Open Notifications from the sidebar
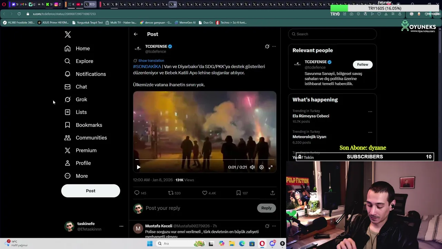Image resolution: width=442 pixels, height=249 pixels. coord(85,74)
